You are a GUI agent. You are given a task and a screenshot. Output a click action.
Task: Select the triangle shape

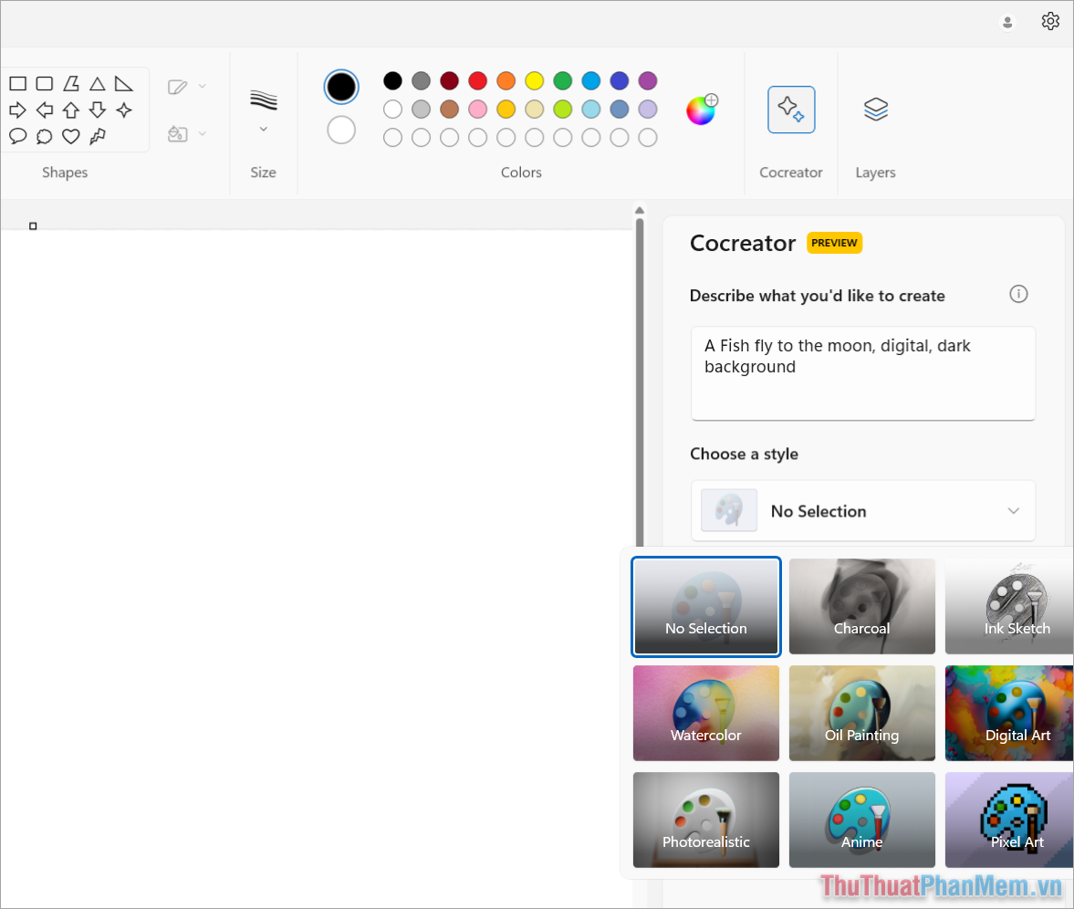point(97,83)
